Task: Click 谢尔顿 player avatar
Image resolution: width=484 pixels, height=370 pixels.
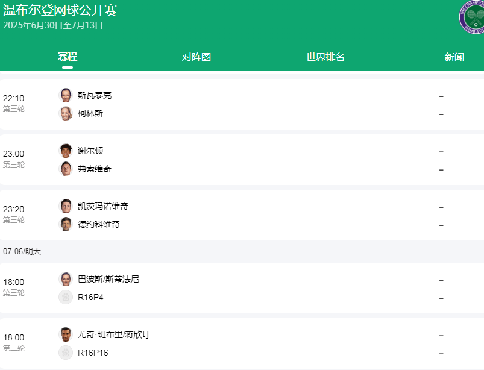Action: click(x=66, y=151)
